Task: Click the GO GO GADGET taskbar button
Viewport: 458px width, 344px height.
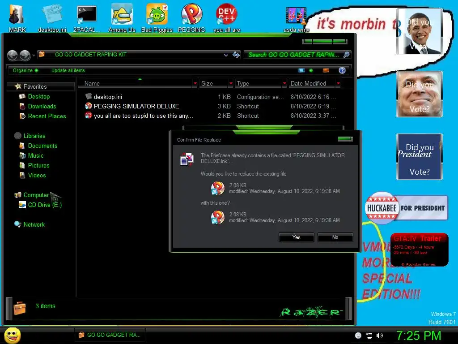Action: coord(110,335)
